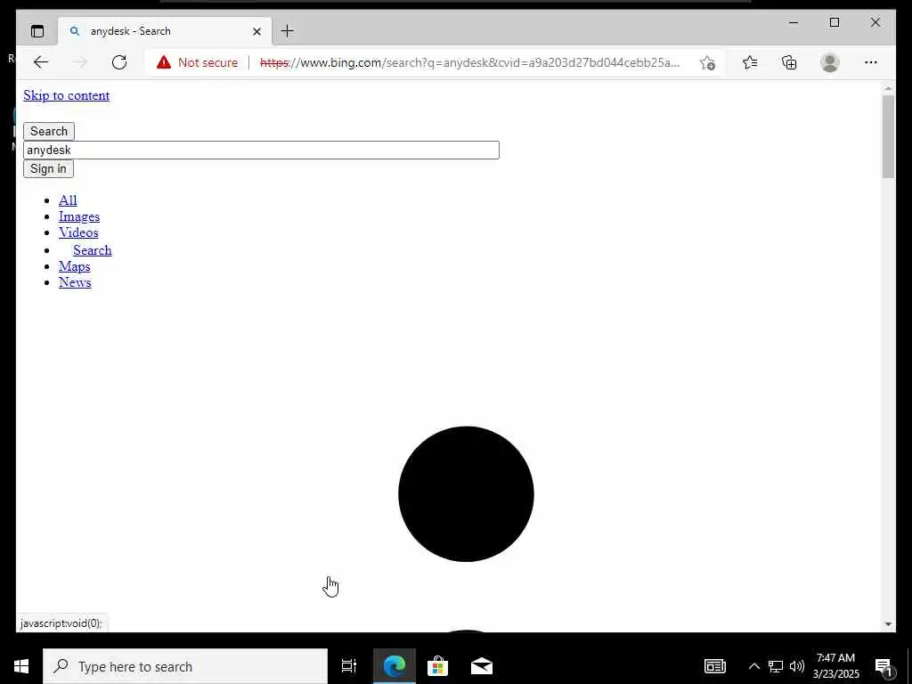
Task: Open the Maps results link
Action: 75,265
